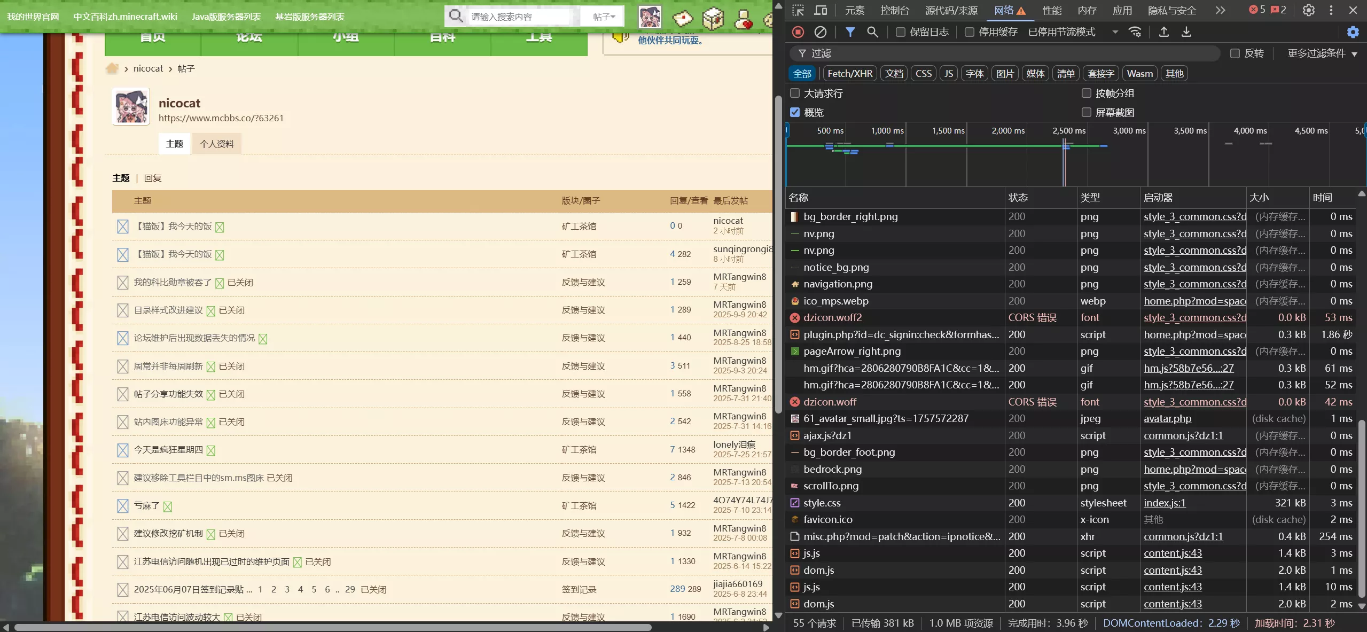Uncheck the 概览 overview checkbox

coord(794,112)
